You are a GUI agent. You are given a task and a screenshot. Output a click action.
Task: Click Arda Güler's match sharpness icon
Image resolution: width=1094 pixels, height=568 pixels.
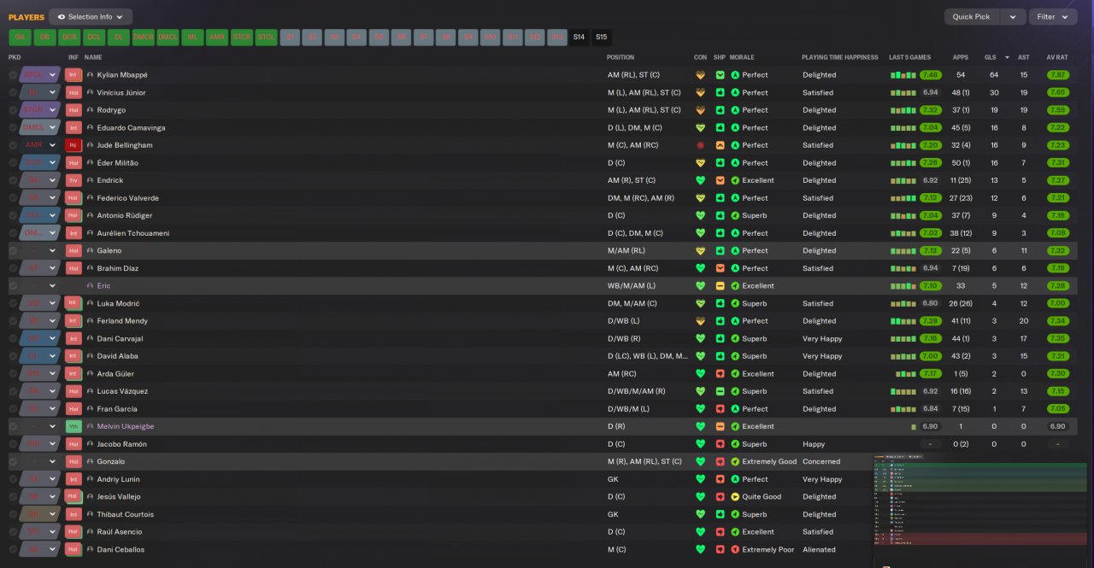[721, 373]
